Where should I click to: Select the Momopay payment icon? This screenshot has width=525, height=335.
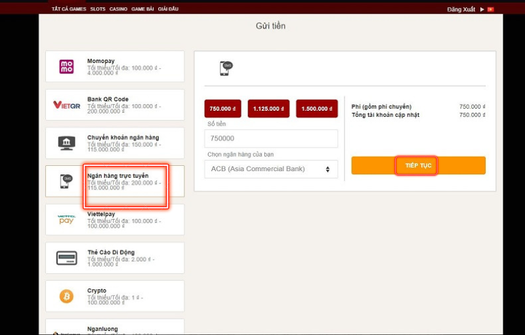[x=66, y=67]
